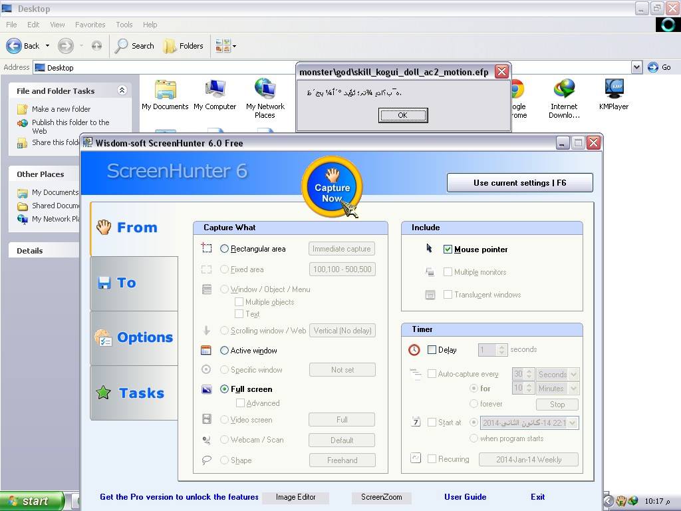
Task: Launch ScreenZoom from the bottom bar
Action: [x=381, y=497]
